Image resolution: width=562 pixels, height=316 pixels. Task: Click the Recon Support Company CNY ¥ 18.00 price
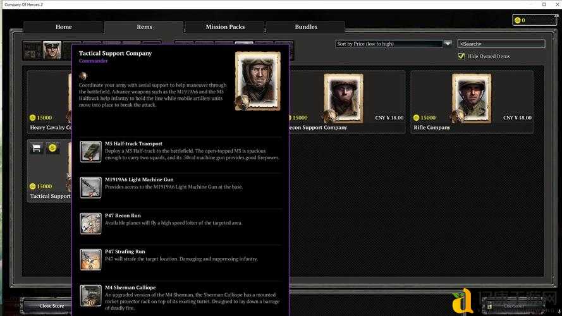[x=389, y=118]
